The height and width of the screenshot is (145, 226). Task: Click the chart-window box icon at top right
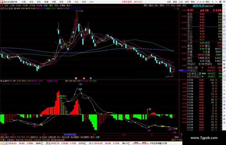178,9
